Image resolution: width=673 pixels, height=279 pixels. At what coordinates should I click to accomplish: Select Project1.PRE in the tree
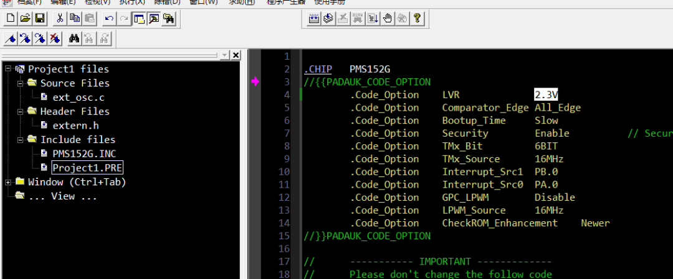tap(87, 168)
